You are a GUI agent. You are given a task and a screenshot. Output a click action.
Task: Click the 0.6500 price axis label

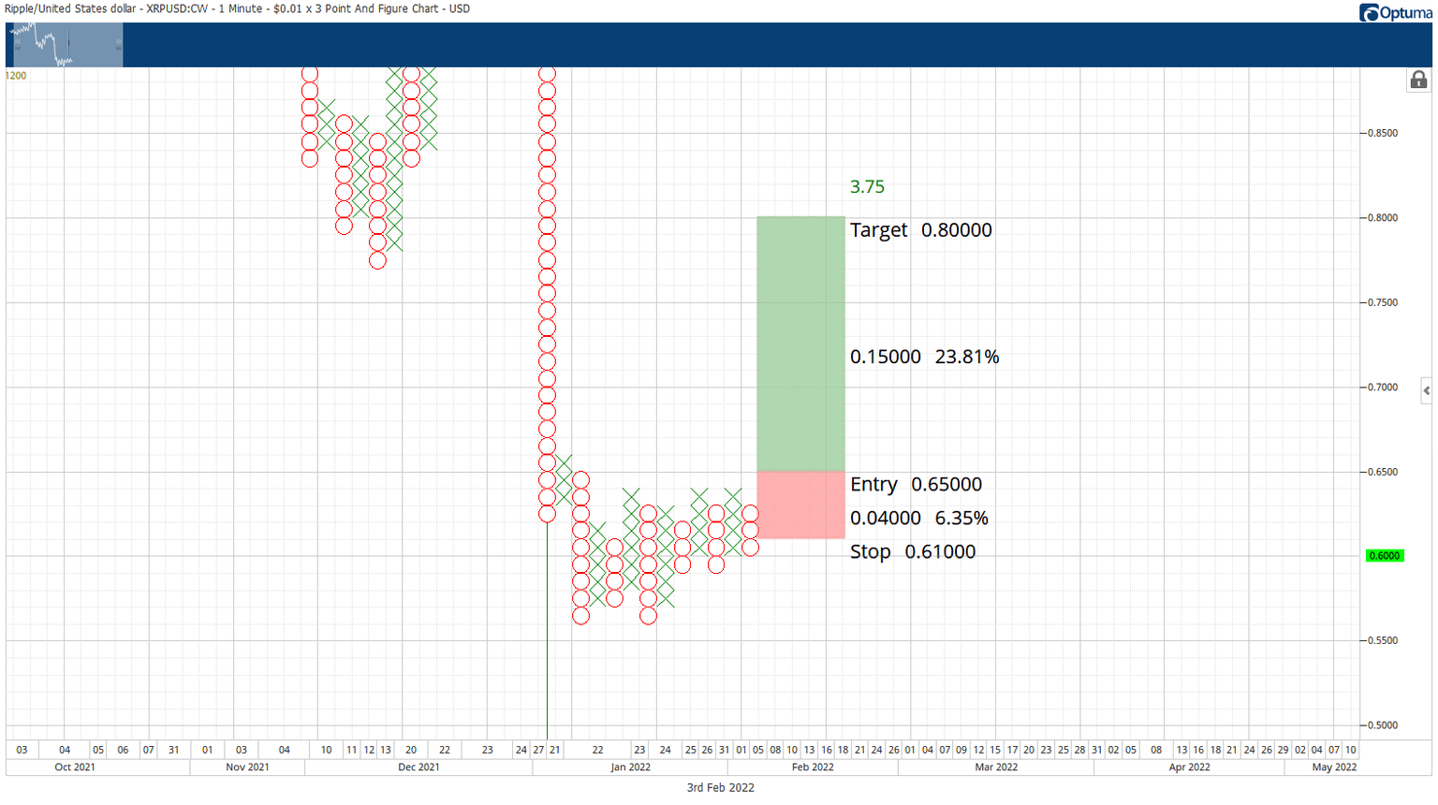point(1383,472)
